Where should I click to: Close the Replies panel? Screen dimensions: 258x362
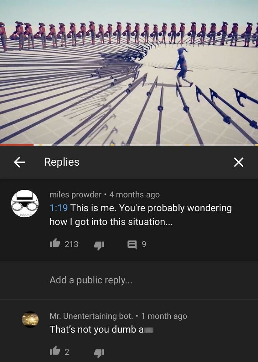239,162
